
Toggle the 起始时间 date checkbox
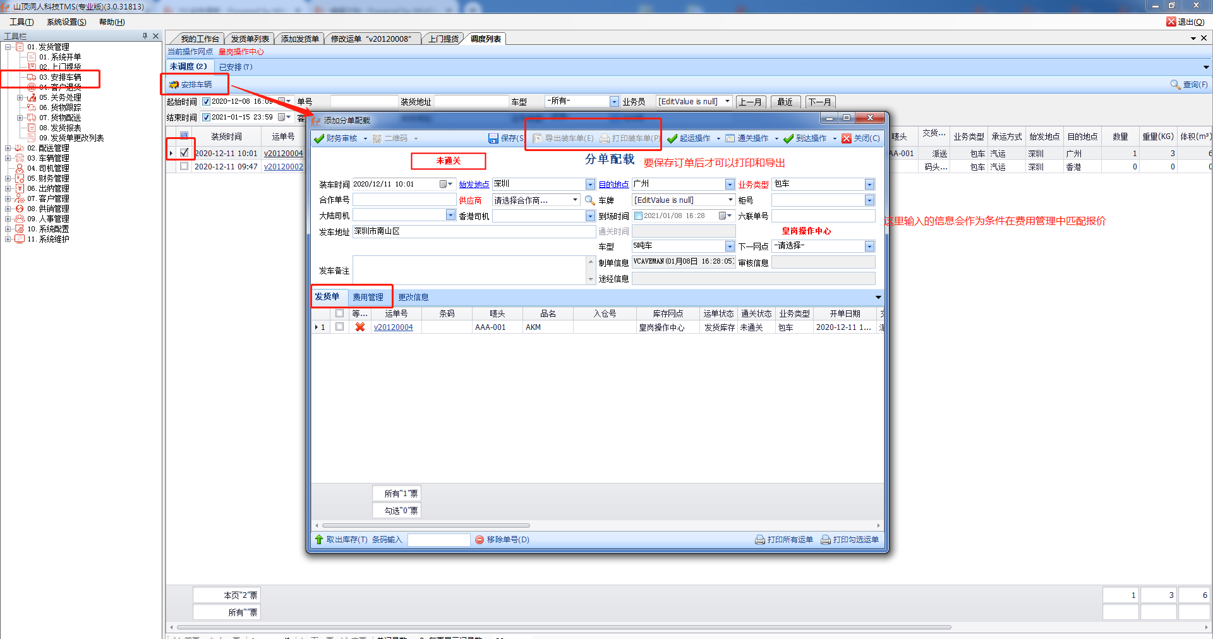(x=206, y=102)
